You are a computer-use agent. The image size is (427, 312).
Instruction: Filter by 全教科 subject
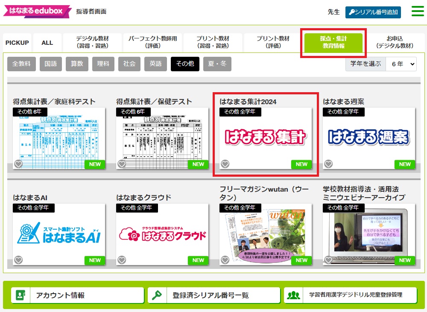point(21,64)
